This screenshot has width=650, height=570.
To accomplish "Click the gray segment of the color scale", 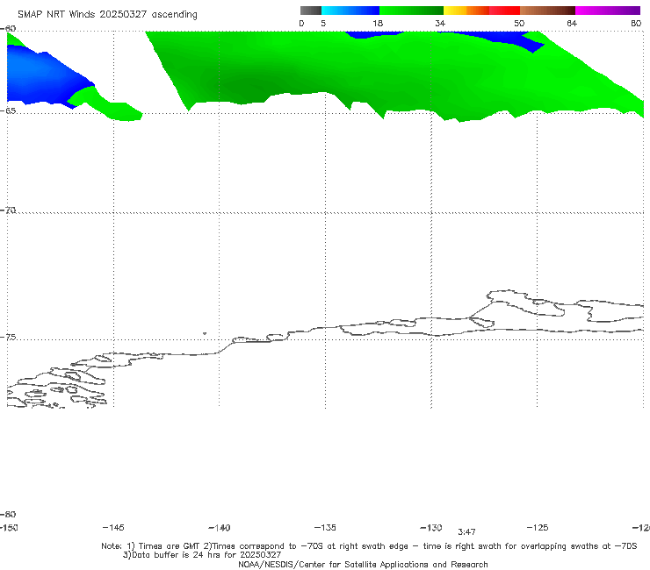I will pyautogui.click(x=310, y=11).
